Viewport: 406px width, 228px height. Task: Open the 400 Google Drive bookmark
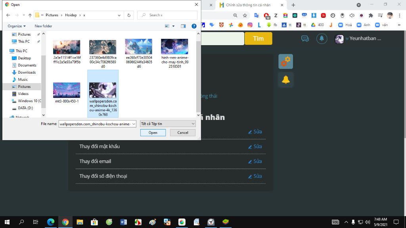tap(318, 25)
